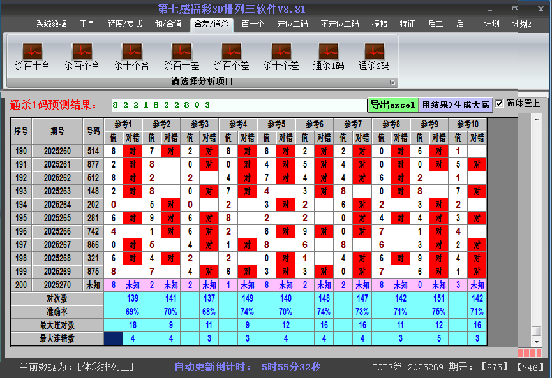Viewport: 552px width, 378px height.
Task: Open the 系统数据 menu
Action: click(51, 24)
